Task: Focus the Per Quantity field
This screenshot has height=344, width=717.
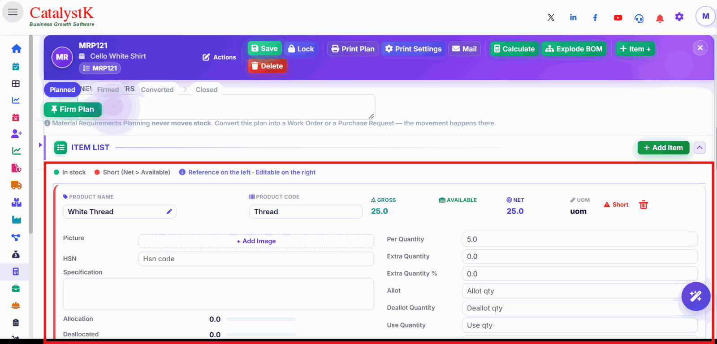Action: pos(579,239)
